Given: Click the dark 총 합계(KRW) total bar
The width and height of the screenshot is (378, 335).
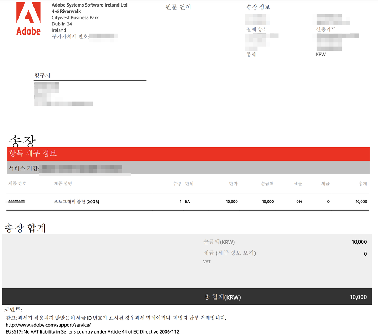Looking at the screenshot, I should tap(187, 297).
